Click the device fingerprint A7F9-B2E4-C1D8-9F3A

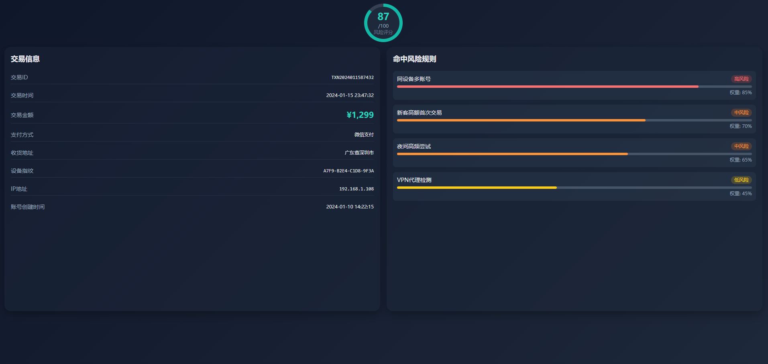[x=348, y=171]
